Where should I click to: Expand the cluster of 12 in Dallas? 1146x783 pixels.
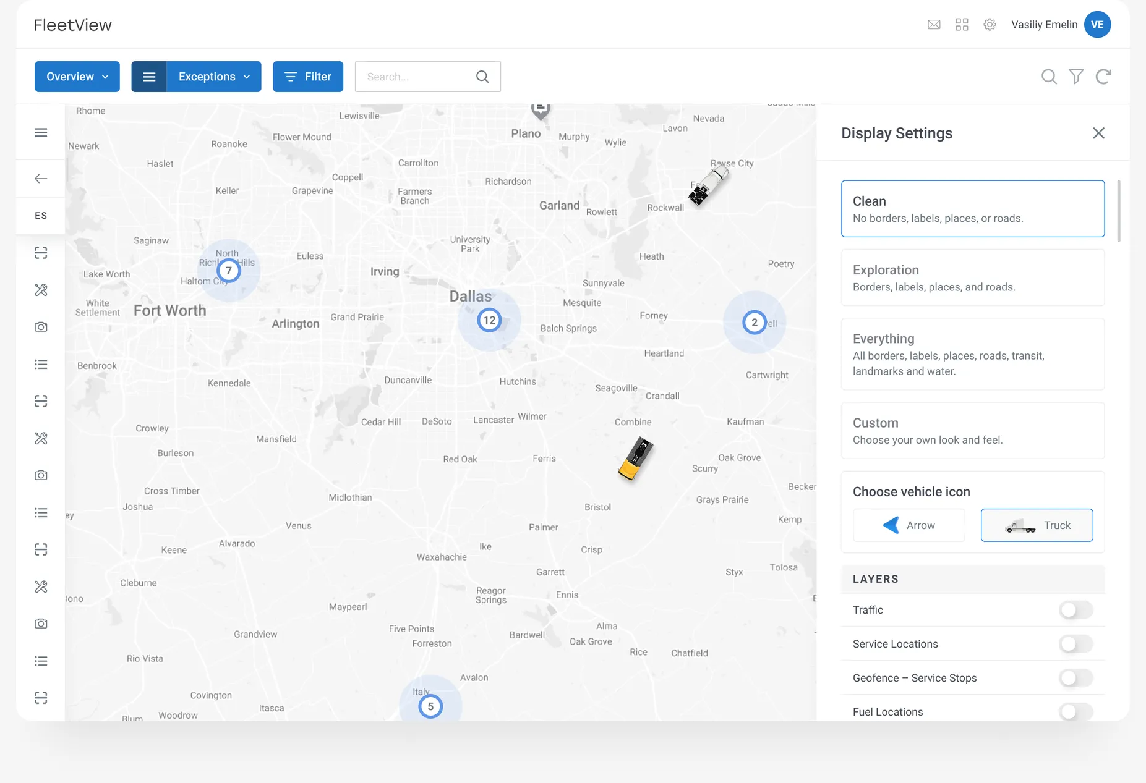tap(489, 320)
